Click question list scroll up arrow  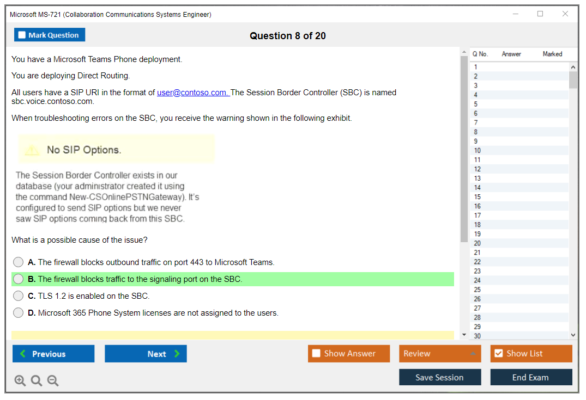click(573, 67)
